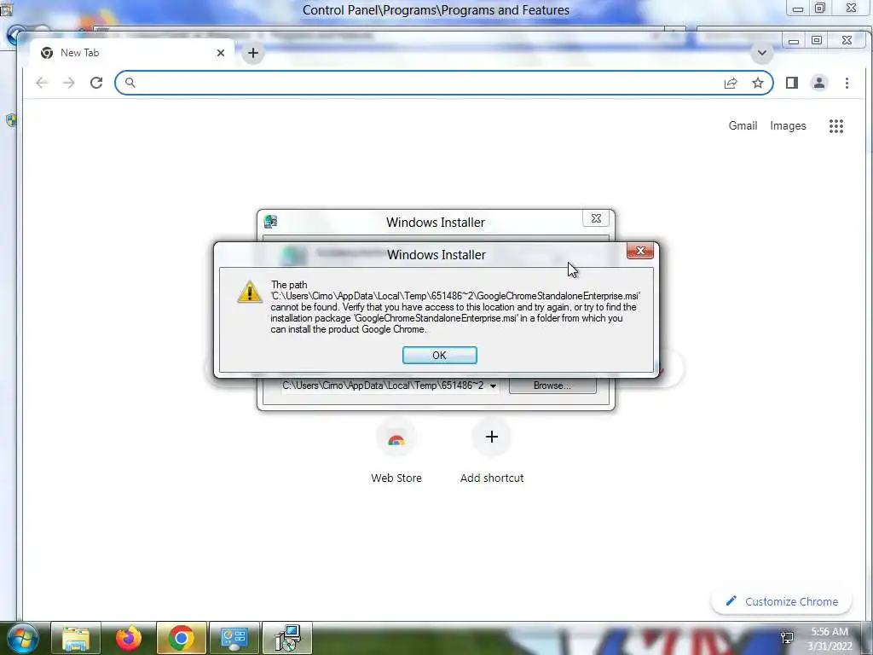The height and width of the screenshot is (655, 873).
Task: Open the Windows Start button
Action: (23, 638)
